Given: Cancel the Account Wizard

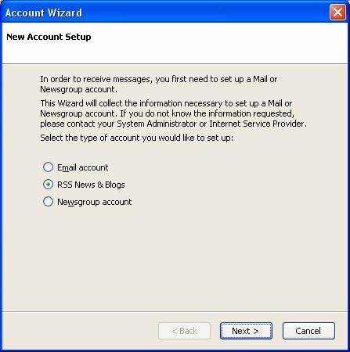Looking at the screenshot, I should [x=309, y=331].
